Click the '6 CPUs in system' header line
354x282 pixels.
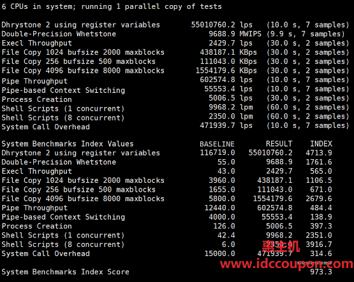point(112,6)
